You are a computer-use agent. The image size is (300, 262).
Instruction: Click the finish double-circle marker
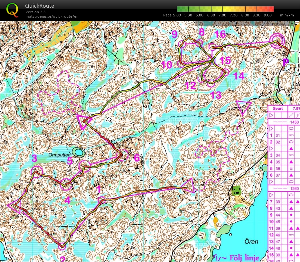pyautogui.click(x=277, y=41)
